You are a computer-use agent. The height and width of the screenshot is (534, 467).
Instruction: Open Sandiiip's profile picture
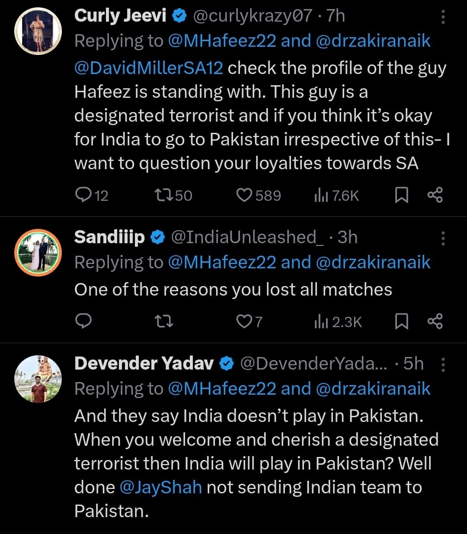point(38,253)
